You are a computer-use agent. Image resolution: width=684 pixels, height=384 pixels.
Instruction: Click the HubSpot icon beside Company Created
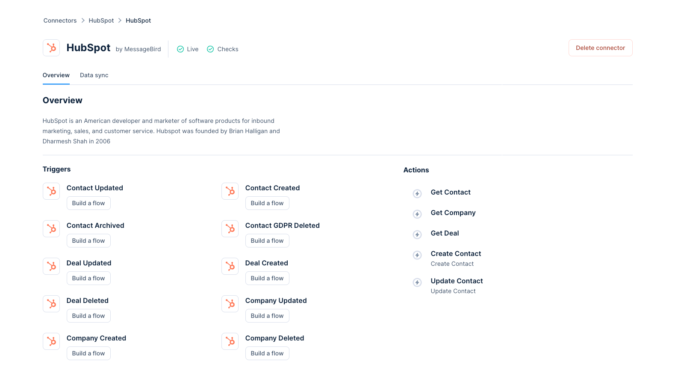tap(51, 341)
